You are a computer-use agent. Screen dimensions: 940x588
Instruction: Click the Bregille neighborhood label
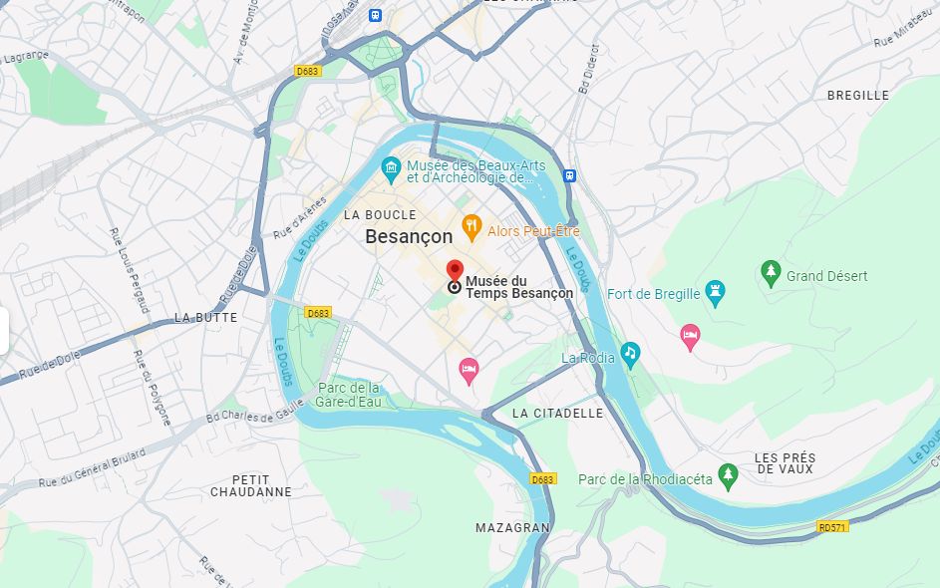click(x=858, y=96)
